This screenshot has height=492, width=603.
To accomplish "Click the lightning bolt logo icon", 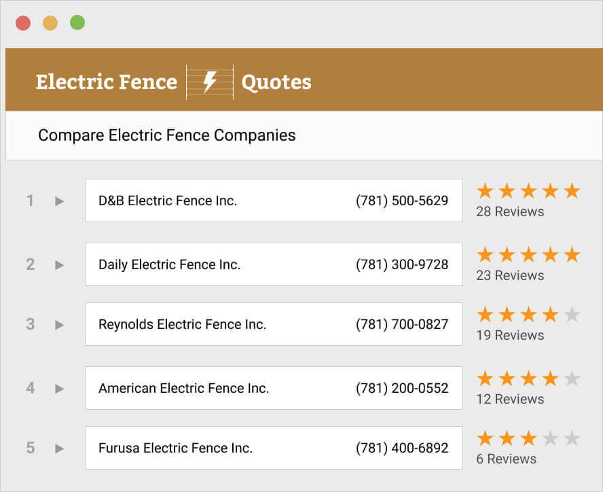I will pos(209,82).
